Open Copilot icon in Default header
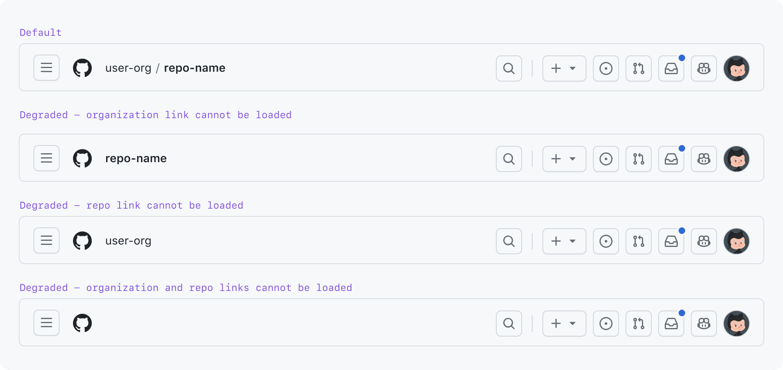 703,68
